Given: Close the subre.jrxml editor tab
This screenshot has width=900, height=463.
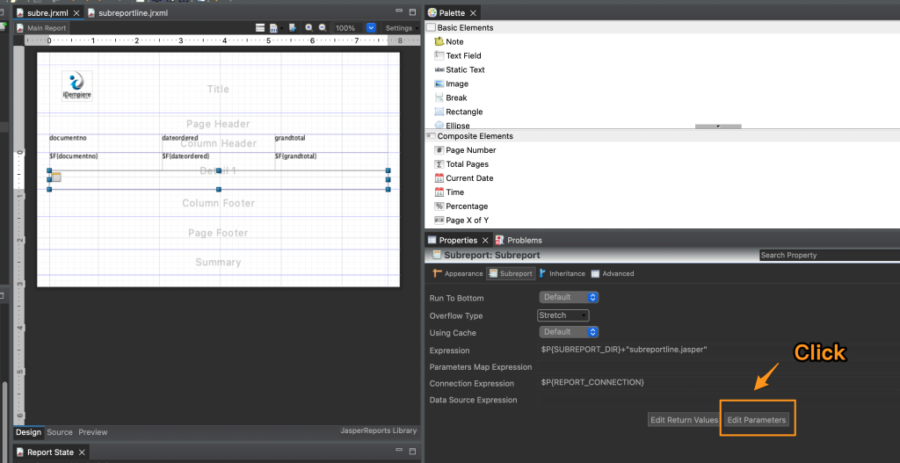Looking at the screenshot, I should (76, 12).
